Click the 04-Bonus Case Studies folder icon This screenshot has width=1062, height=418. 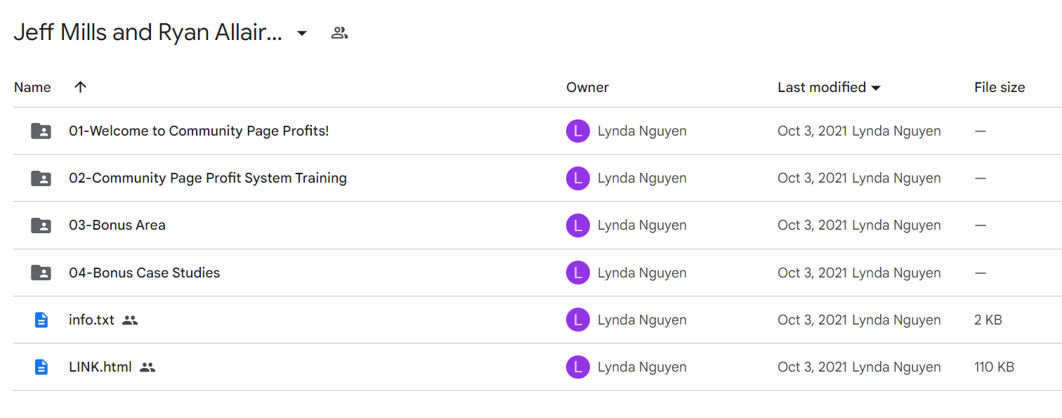[41, 273]
